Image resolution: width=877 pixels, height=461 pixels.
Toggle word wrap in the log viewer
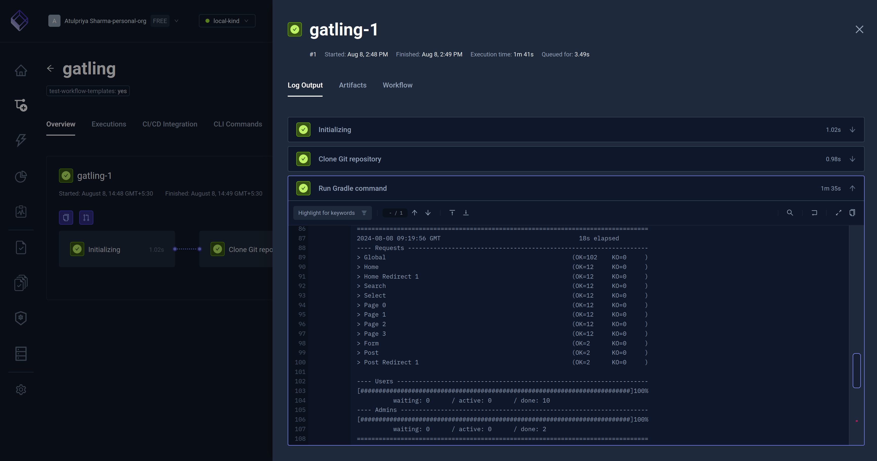click(x=814, y=213)
